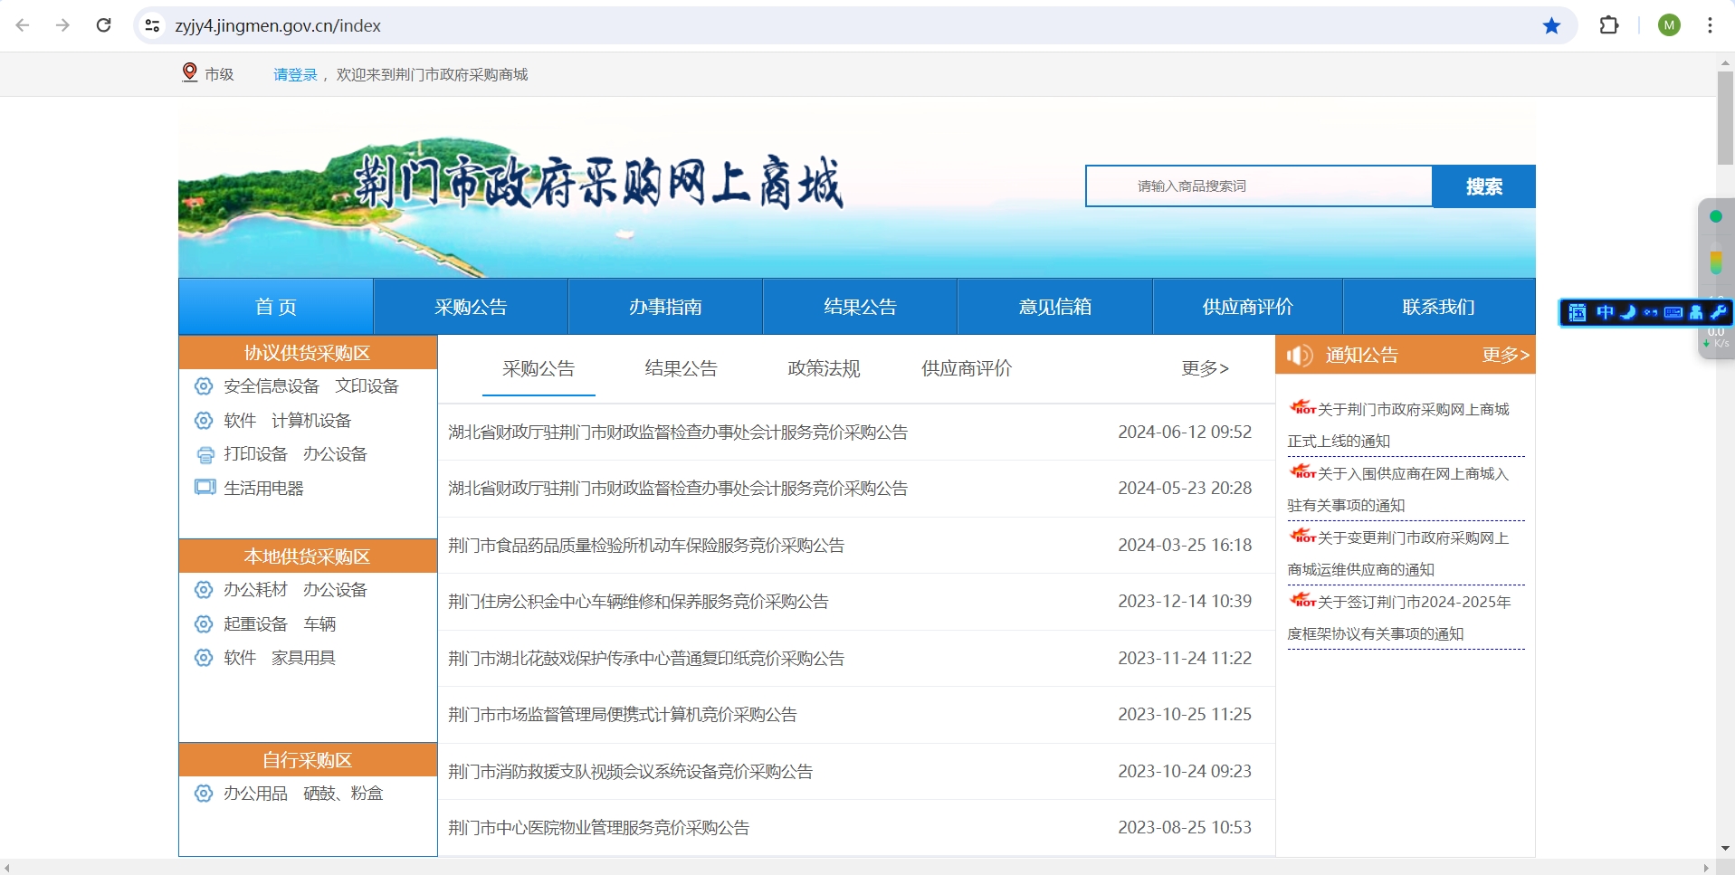Click 更多> next to the announcement tabs
1735x875 pixels.
click(1205, 368)
